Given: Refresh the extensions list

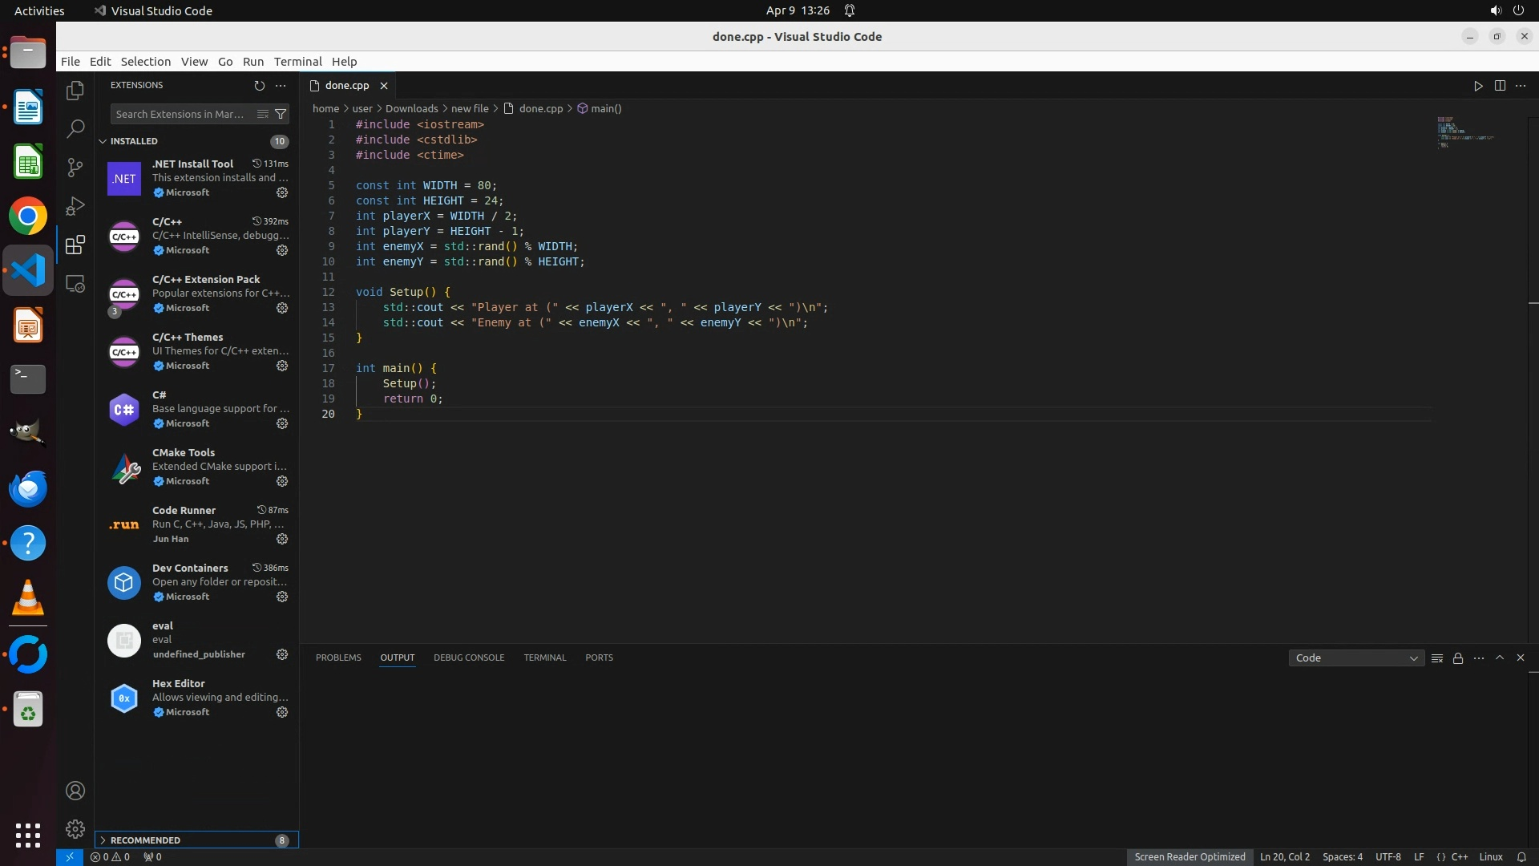Looking at the screenshot, I should (259, 85).
